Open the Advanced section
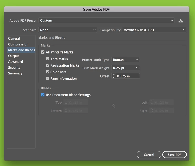 coord(21,62)
